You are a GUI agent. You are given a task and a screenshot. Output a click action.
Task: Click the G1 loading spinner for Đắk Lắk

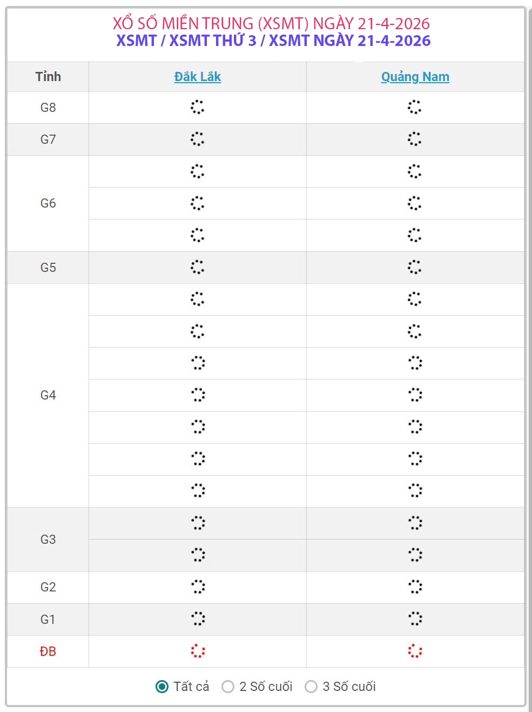point(198,618)
